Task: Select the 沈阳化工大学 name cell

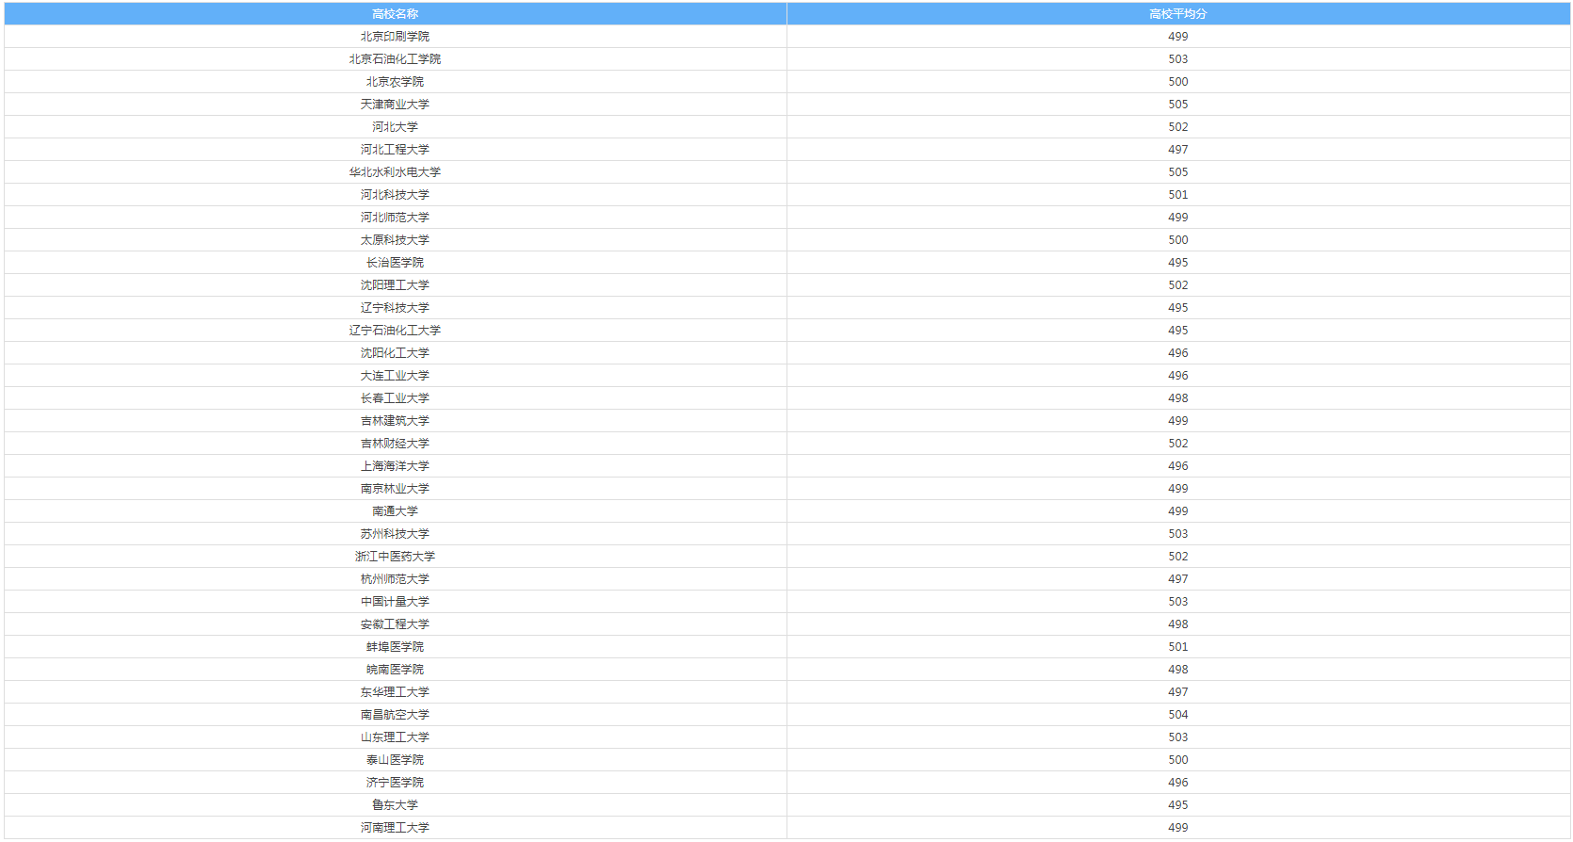Action: pos(395,353)
